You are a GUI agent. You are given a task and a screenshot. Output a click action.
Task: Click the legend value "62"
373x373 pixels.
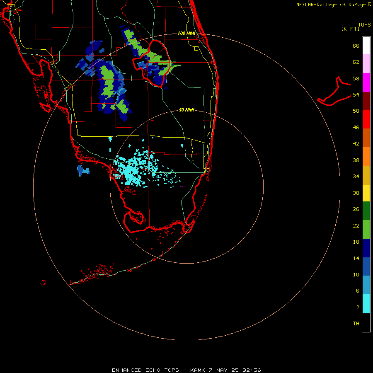tap(356, 62)
